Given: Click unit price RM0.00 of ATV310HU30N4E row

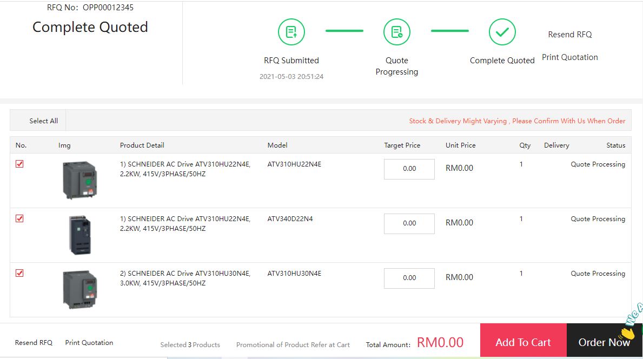Looking at the screenshot, I should coord(459,277).
